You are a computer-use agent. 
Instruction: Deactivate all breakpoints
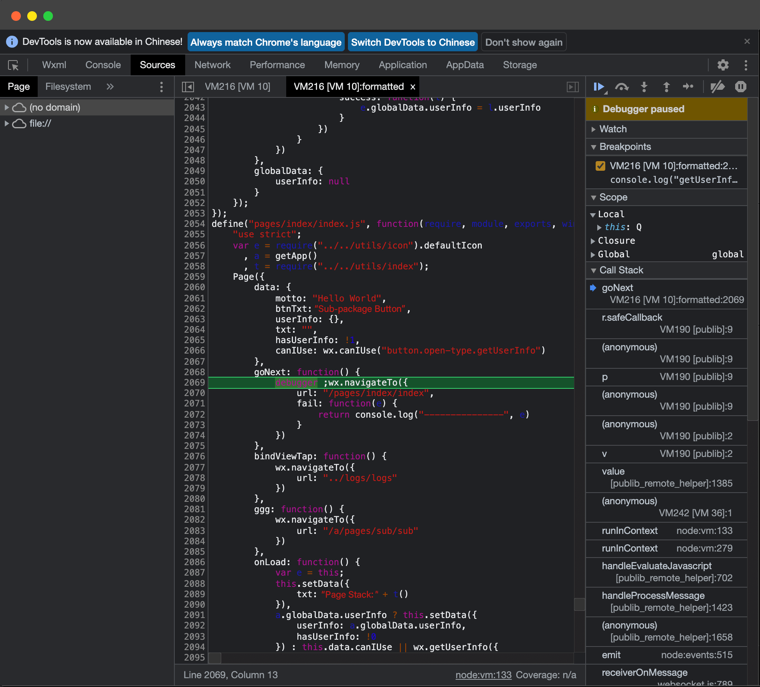coord(717,87)
